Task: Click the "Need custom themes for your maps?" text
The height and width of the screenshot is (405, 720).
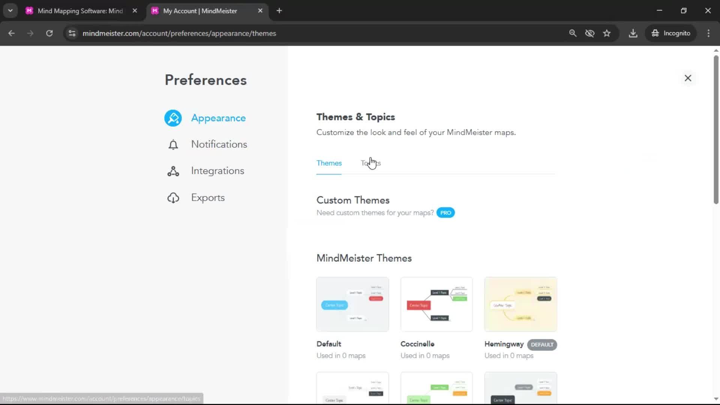Action: pos(375,213)
